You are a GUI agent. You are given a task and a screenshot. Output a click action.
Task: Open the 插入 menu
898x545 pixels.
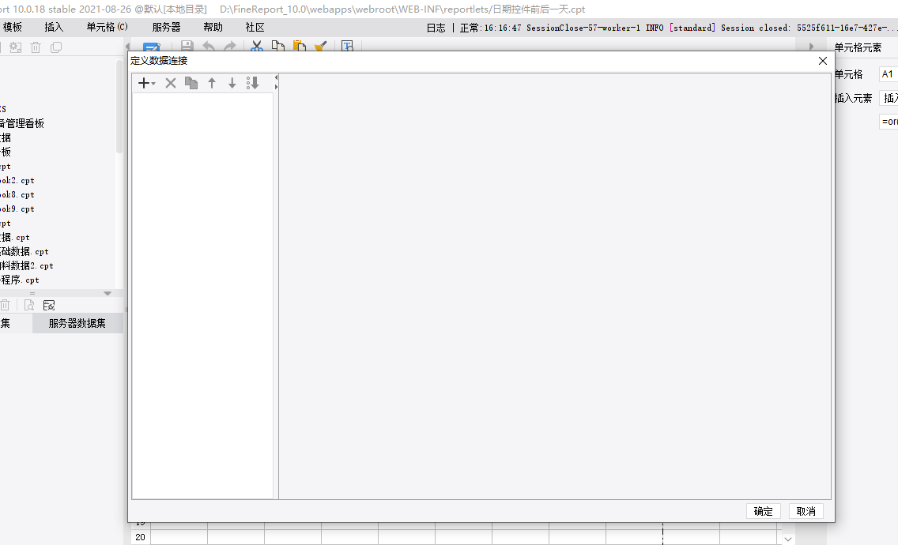[54, 27]
